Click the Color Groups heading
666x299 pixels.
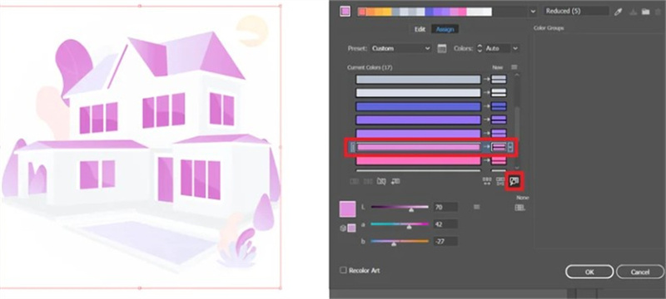549,28
